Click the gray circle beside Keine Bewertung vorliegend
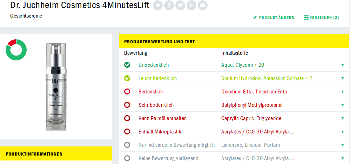 (x=127, y=158)
